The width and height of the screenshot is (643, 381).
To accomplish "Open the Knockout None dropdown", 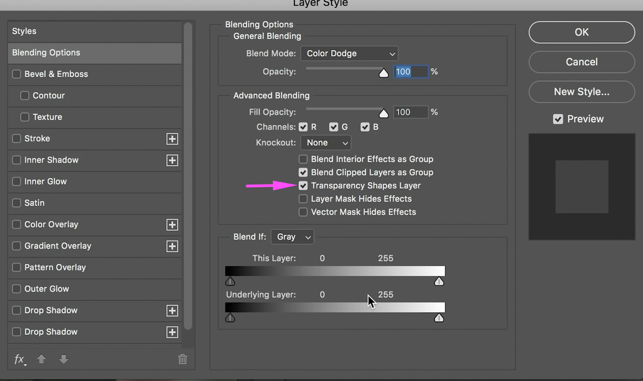I will click(x=326, y=143).
